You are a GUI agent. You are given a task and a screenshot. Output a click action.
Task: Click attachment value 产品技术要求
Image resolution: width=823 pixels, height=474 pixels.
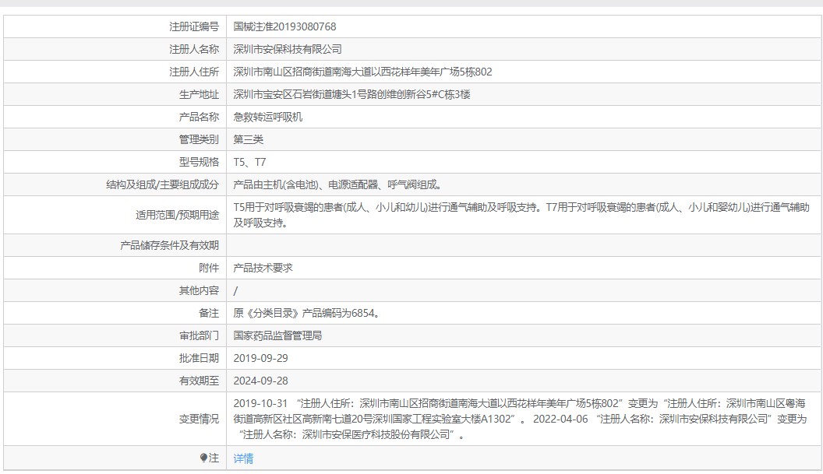[x=263, y=268]
